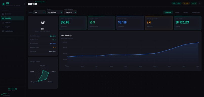
Task: Click the Total Investment $55.6B card
Action: click(73, 23)
